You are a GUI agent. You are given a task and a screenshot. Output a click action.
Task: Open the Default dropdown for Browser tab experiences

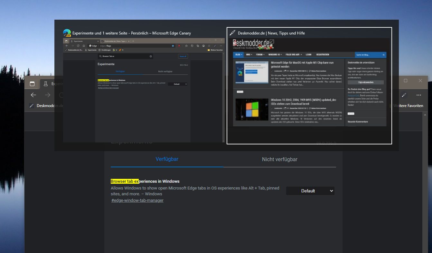310,191
